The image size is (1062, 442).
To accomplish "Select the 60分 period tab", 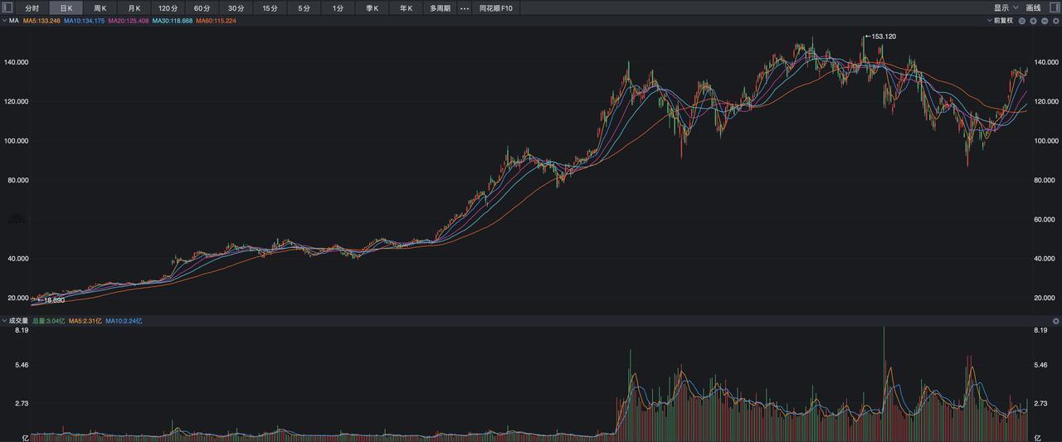I will pyautogui.click(x=202, y=8).
